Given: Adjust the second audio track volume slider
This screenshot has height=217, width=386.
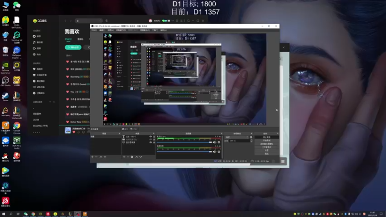Looking at the screenshot, I should pos(184,152).
